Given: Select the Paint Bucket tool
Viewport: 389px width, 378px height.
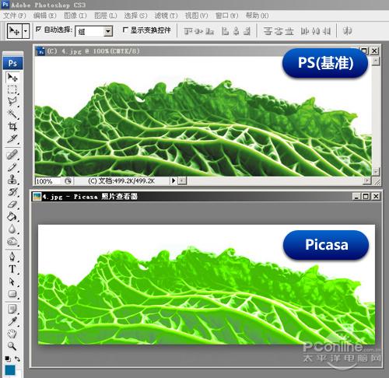Looking at the screenshot, I should tap(12, 216).
